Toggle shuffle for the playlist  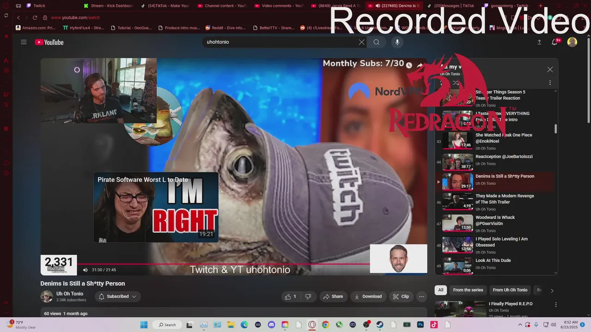pyautogui.click(x=455, y=83)
